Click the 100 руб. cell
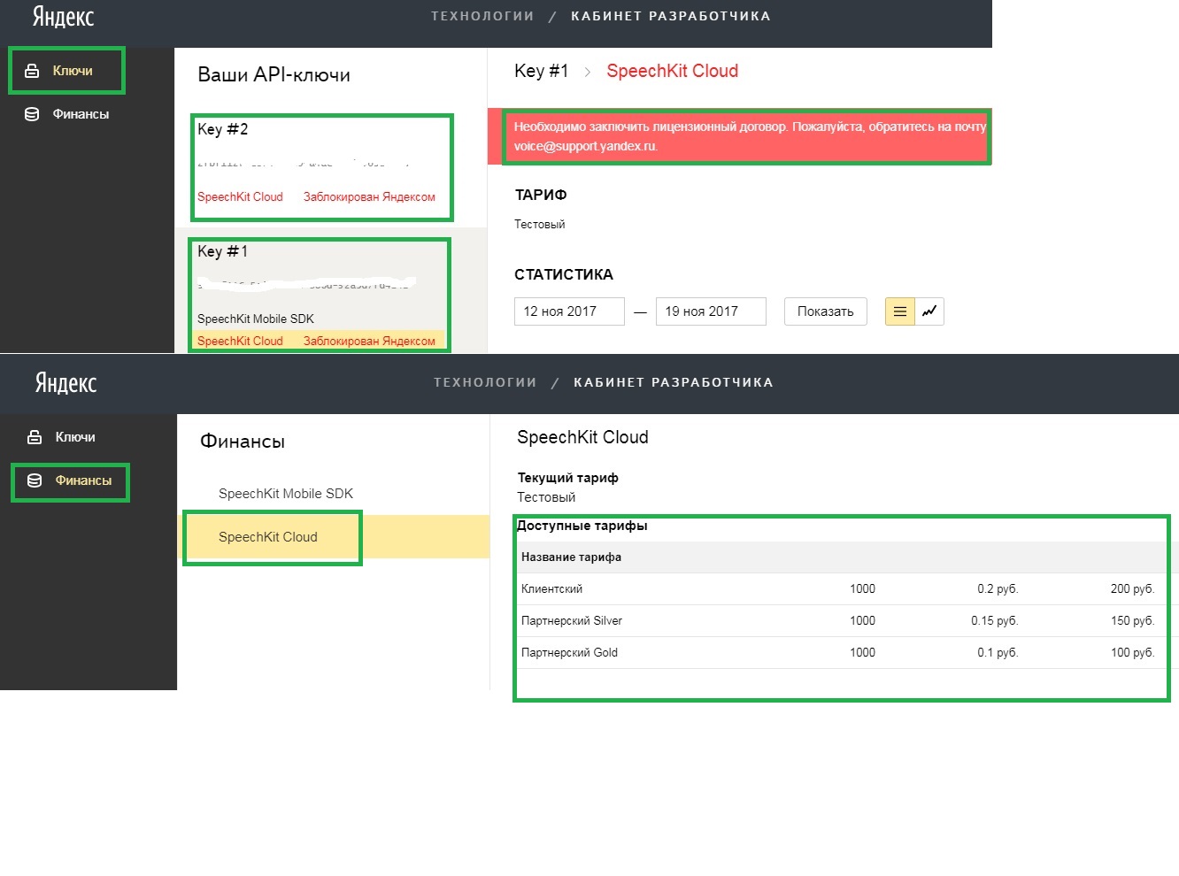Viewport: 1179px width, 876px height. pos(1133,653)
